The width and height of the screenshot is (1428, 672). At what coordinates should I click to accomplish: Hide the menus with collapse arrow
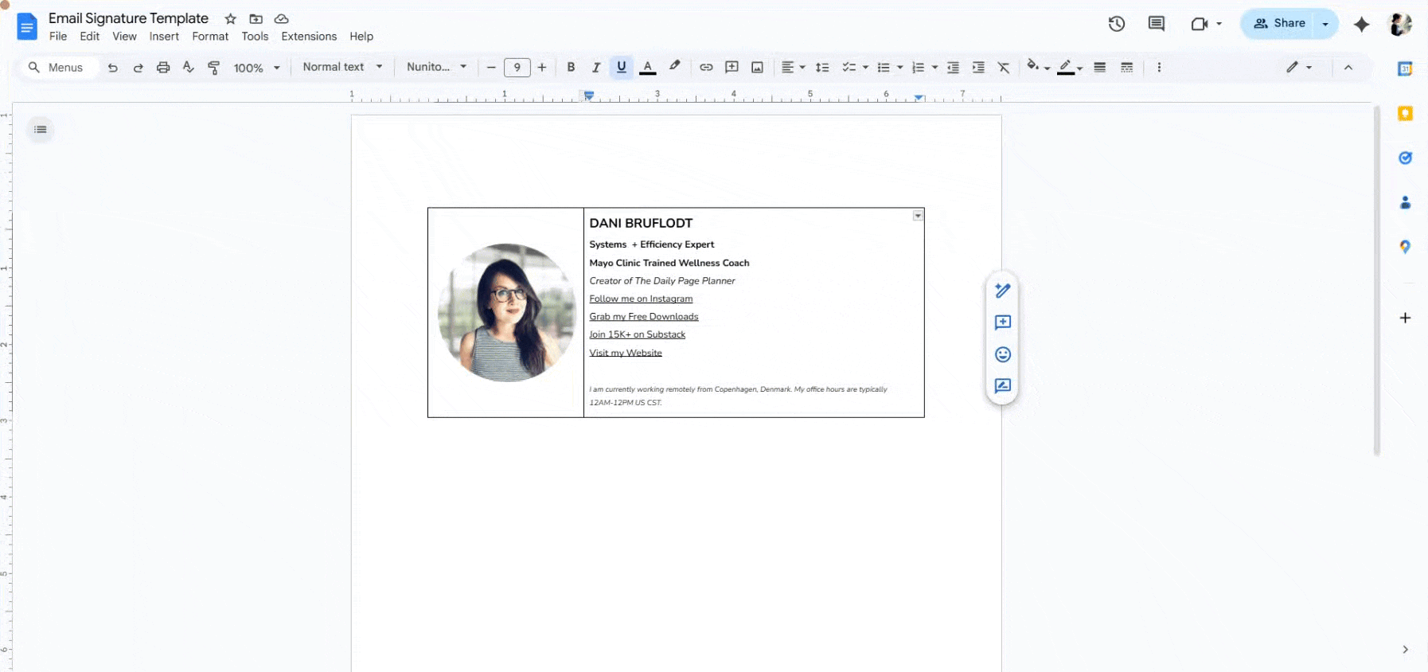[1348, 68]
